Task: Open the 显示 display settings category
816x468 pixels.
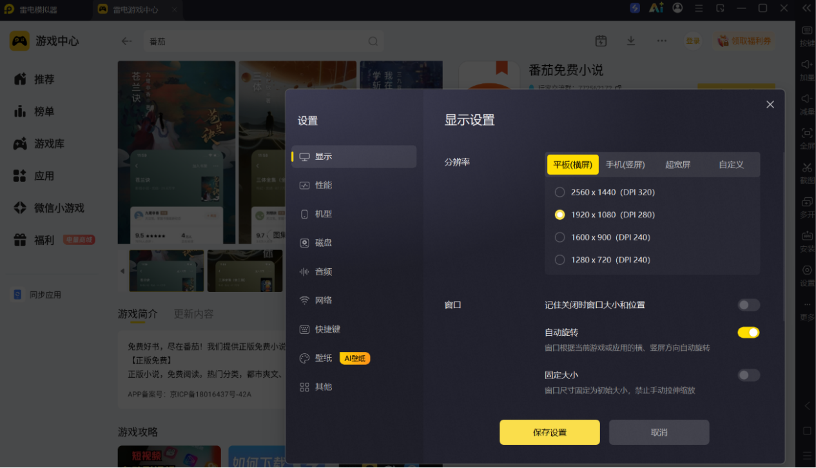Action: point(354,157)
